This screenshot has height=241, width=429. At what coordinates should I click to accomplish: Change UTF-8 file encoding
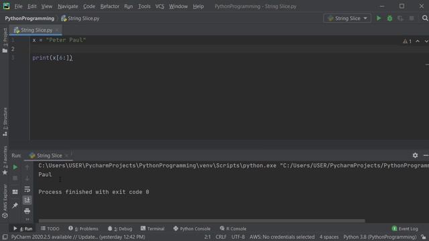click(238, 237)
